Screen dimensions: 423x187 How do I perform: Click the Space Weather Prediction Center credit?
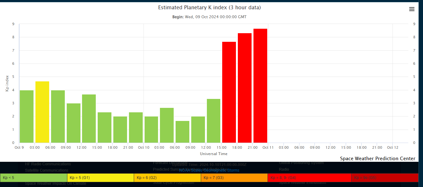pyautogui.click(x=377, y=159)
